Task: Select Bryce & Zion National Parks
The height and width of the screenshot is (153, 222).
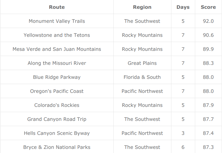Action: [57, 147]
